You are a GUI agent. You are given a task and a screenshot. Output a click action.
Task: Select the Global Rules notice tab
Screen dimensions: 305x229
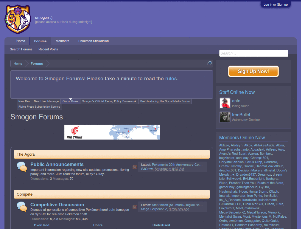pyautogui.click(x=70, y=101)
